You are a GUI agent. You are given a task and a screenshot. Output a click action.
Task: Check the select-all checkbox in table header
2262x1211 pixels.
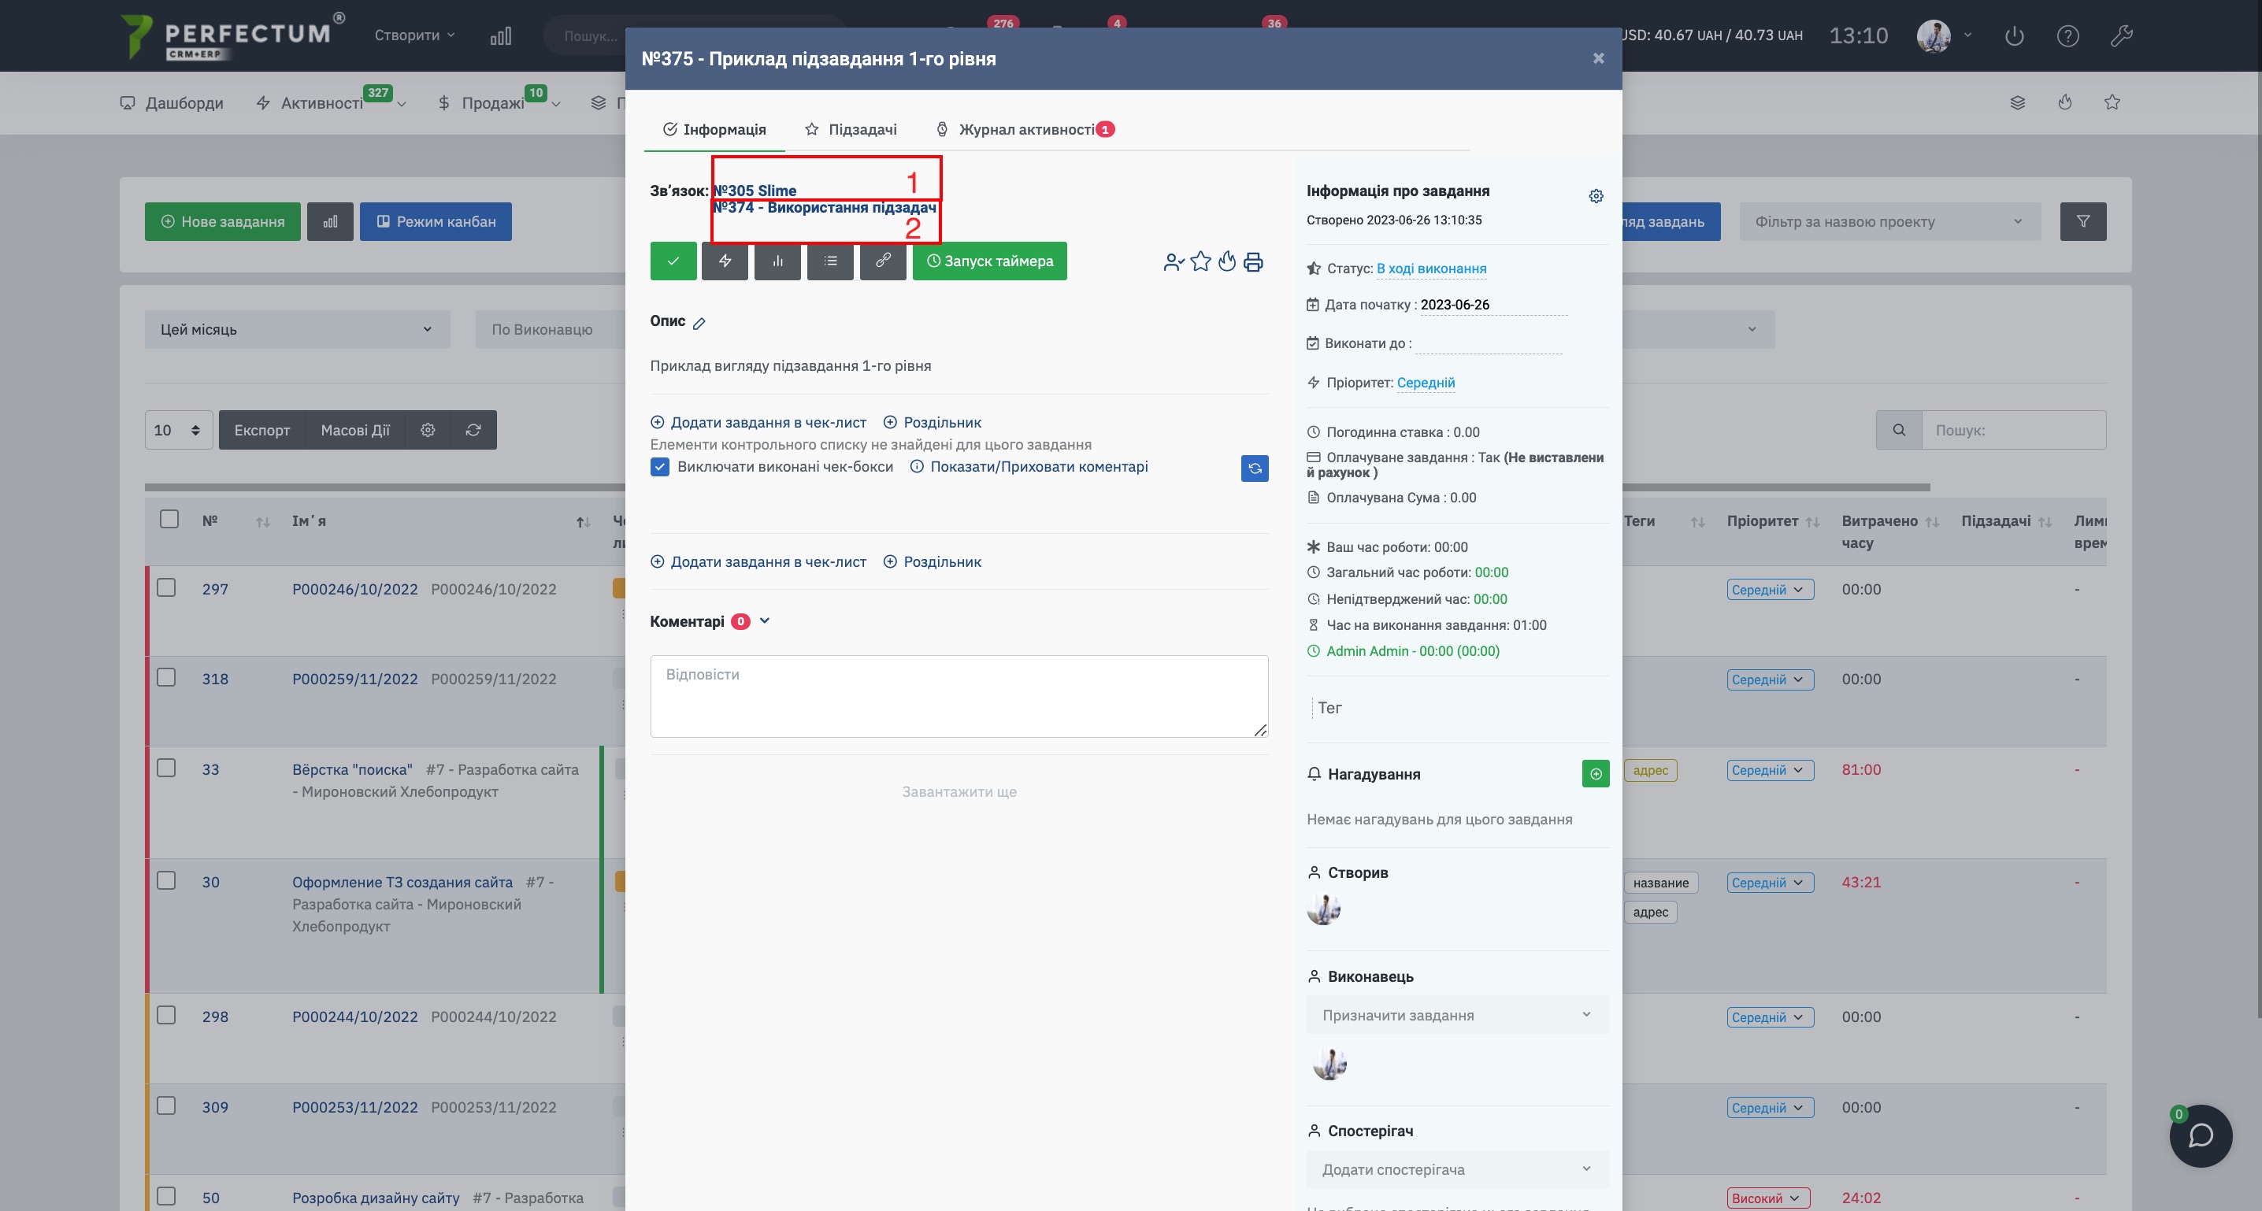[x=169, y=519]
